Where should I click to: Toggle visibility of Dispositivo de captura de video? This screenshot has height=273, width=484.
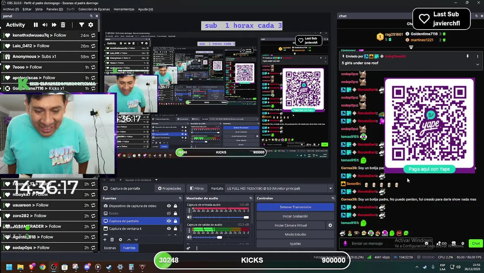(x=169, y=206)
